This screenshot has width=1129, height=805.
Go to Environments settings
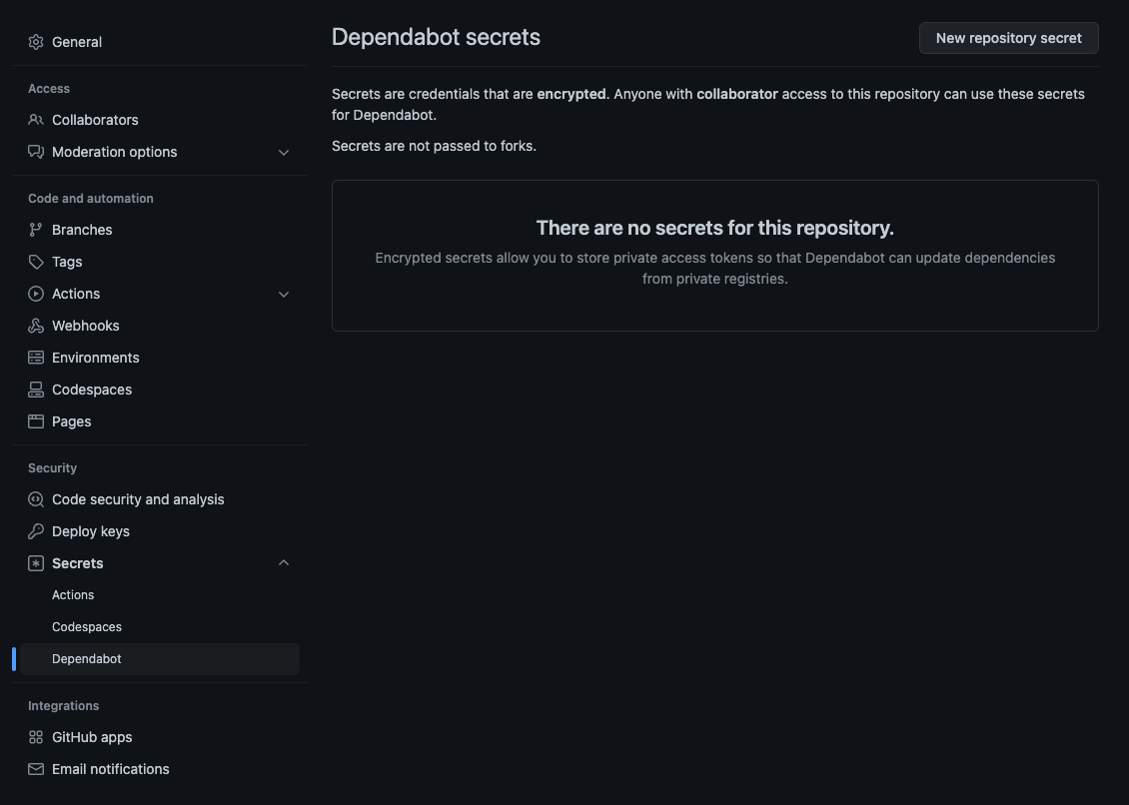click(x=160, y=358)
